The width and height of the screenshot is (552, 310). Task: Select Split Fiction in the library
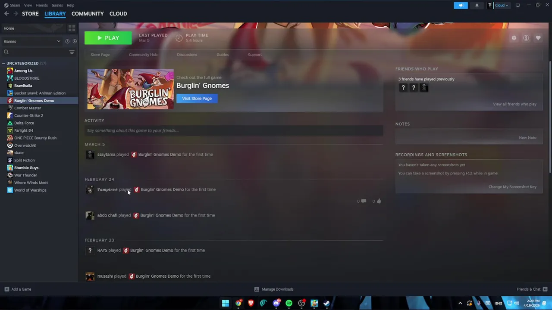coord(24,160)
